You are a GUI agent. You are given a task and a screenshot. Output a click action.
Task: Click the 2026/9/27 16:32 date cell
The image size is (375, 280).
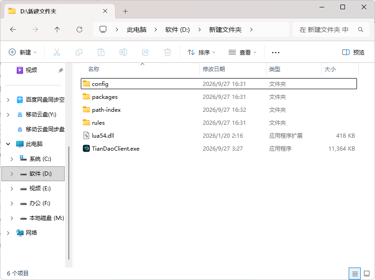(x=224, y=110)
